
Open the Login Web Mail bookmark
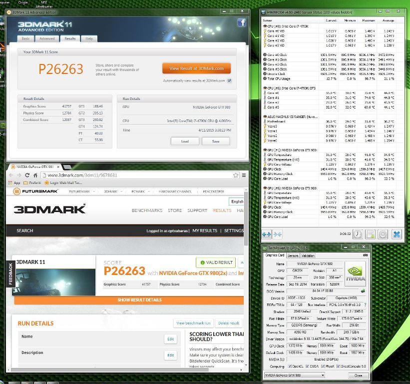pyautogui.click(x=63, y=182)
